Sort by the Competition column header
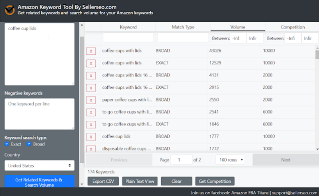 [x=292, y=27]
